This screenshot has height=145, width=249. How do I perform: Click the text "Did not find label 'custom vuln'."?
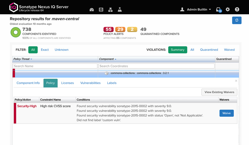(99, 120)
